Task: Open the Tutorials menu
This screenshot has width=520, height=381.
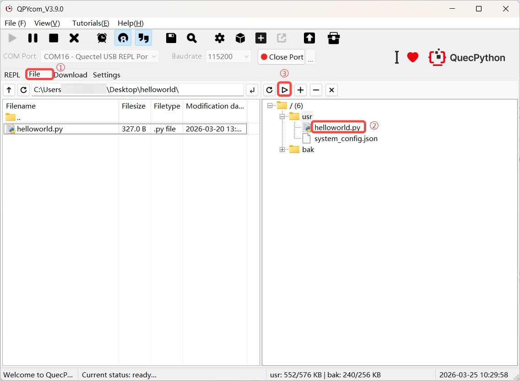Action: 91,23
